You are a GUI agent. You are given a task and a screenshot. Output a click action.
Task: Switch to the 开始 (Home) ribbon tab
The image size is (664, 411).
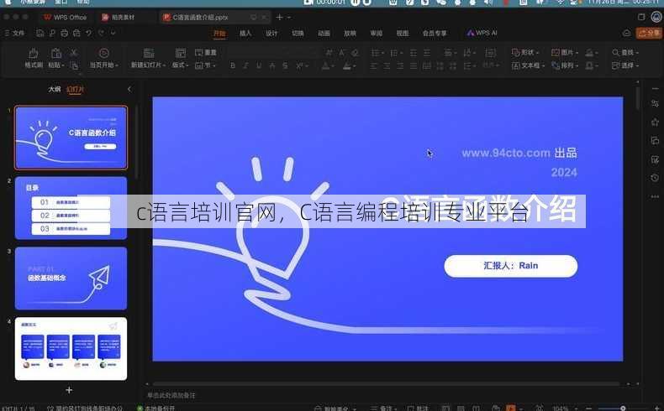tap(219, 34)
